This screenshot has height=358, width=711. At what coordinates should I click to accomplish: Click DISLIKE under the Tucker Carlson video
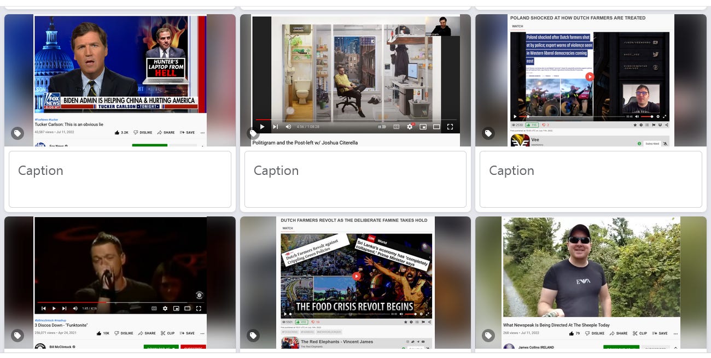pos(142,133)
